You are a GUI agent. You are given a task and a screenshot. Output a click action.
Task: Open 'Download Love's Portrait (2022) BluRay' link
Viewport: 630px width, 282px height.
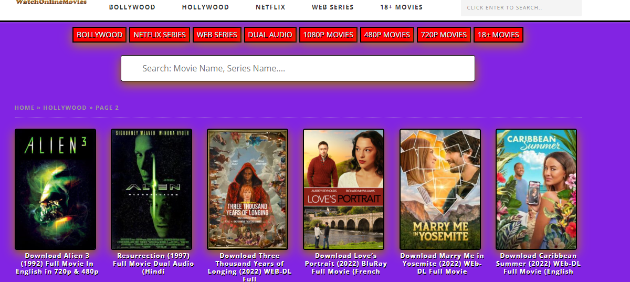345,264
